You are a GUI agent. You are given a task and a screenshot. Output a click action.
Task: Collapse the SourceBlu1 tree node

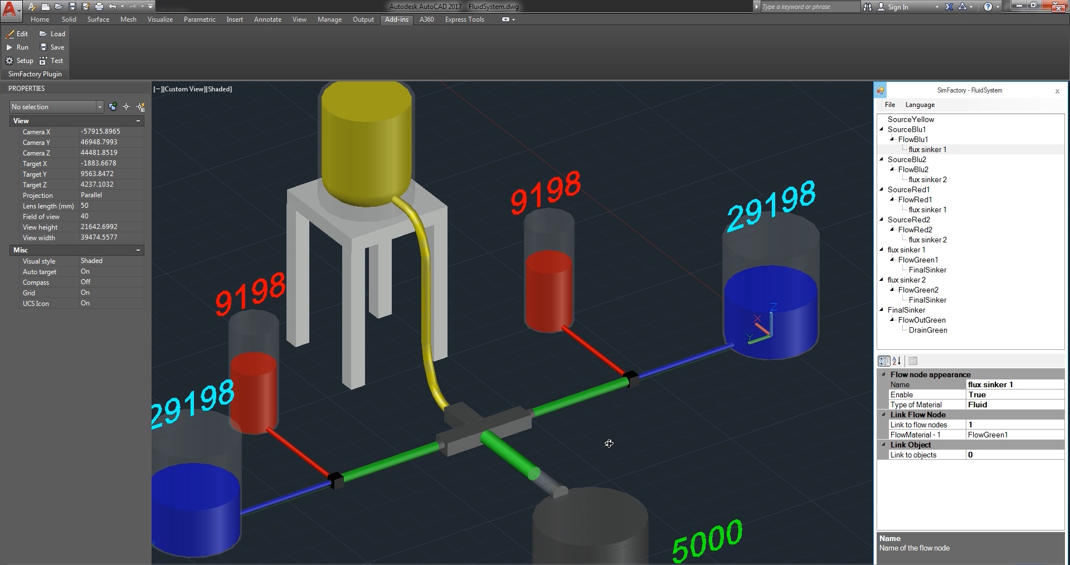[x=882, y=129]
